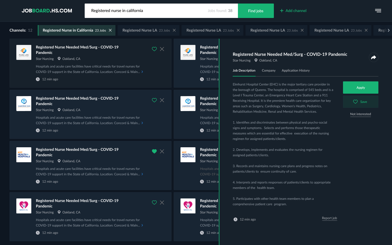Viewport: 392px width, 245px height.
Task: Share the open job posting
Action: [373, 57]
